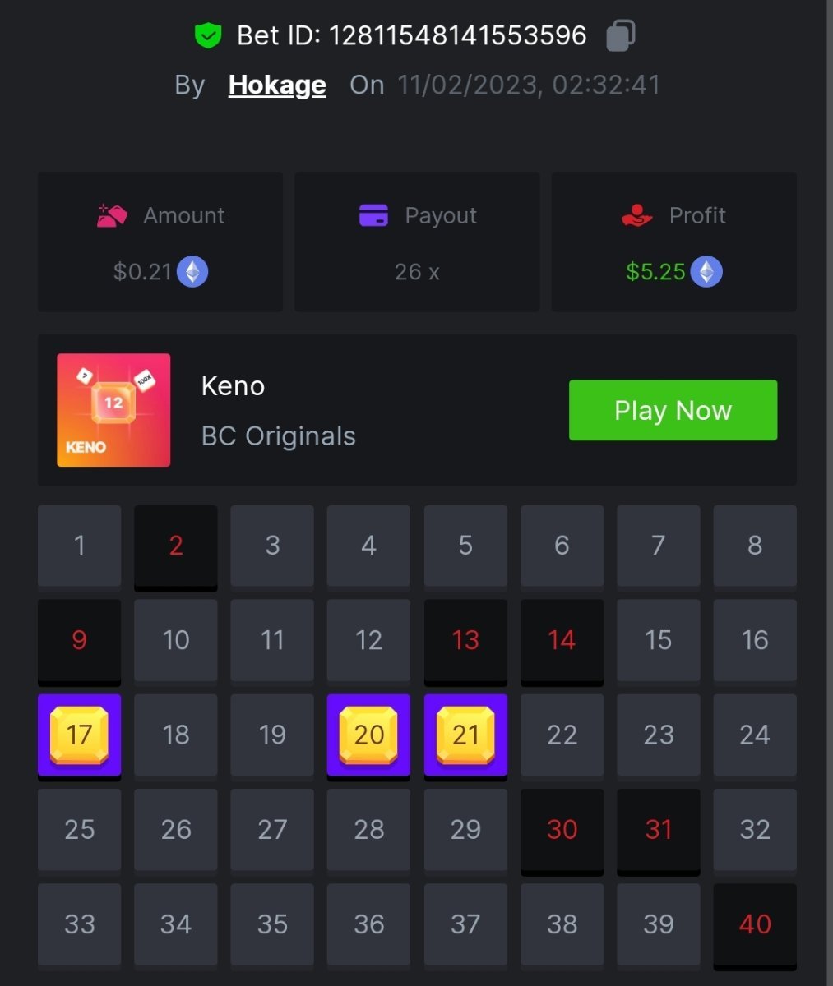Tap the Keno number 33 tile
The width and height of the screenshot is (833, 986).
coord(79,925)
